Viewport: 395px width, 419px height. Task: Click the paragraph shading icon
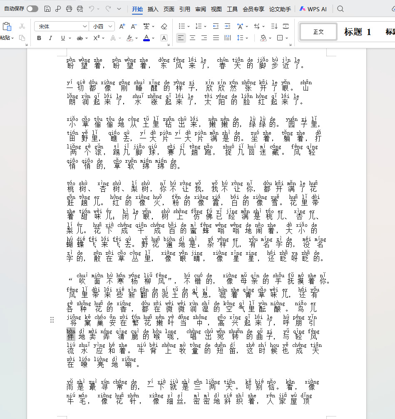(263, 38)
